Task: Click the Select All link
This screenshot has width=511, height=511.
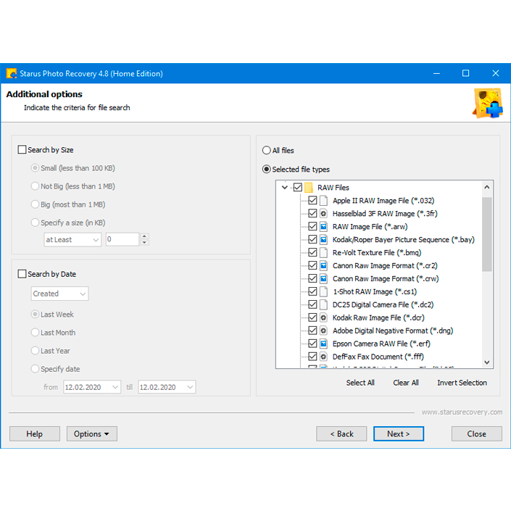Action: click(x=360, y=383)
